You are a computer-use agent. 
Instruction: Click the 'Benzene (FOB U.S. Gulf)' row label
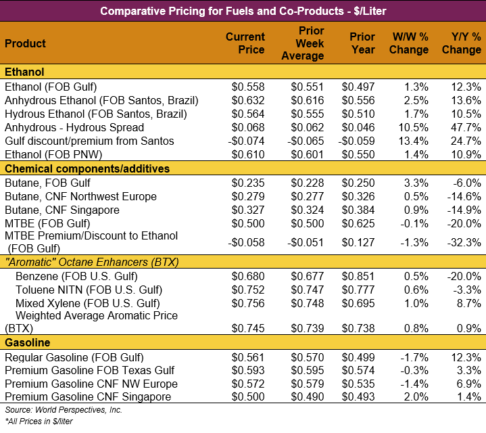(80, 276)
